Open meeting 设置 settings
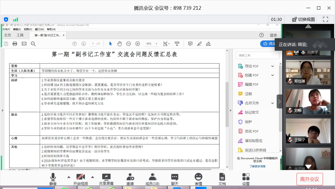This screenshot has width=335, height=189. (x=246, y=179)
